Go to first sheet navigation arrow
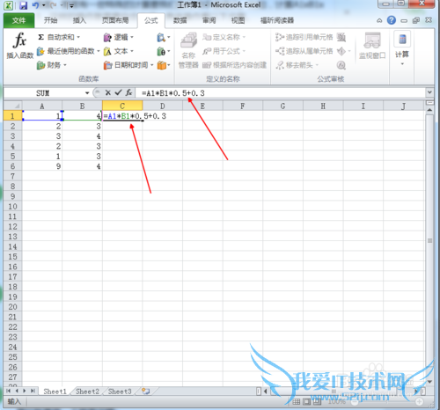This screenshot has height=410, width=440. tap(8, 391)
